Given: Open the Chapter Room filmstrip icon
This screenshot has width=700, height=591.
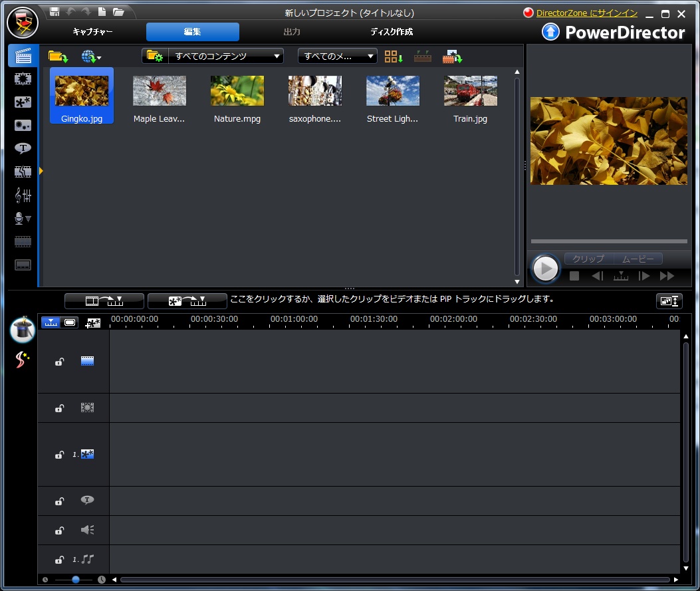Looking at the screenshot, I should [23, 241].
